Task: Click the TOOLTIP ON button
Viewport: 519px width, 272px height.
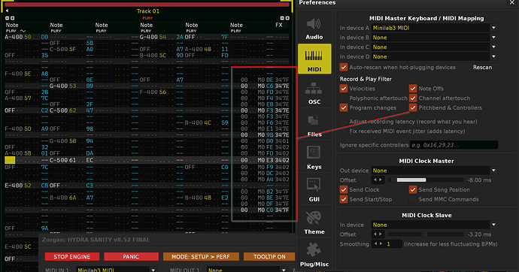Action: click(x=269, y=257)
